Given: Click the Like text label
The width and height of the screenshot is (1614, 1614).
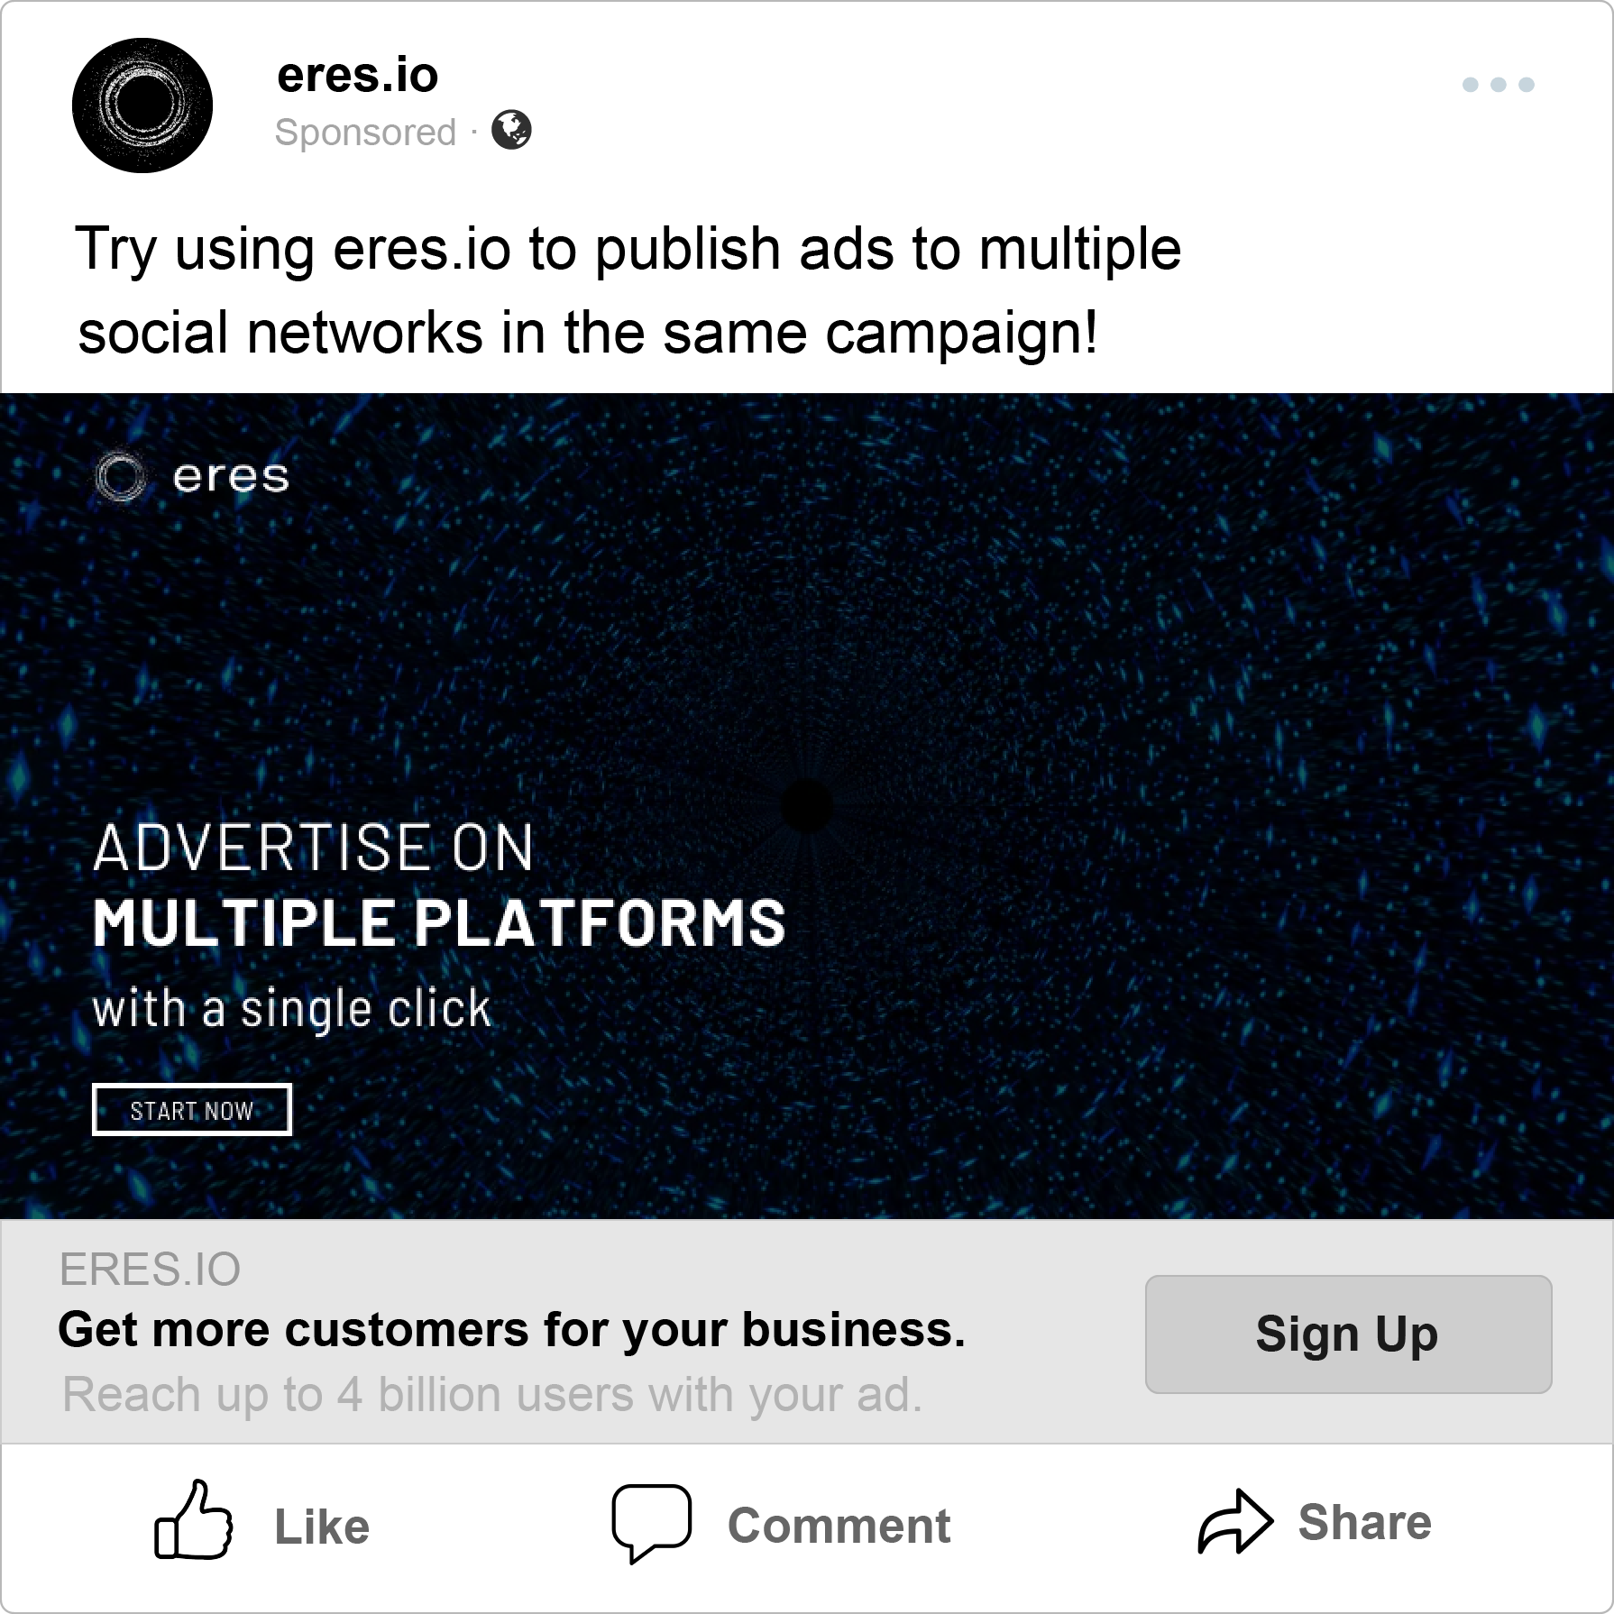Looking at the screenshot, I should point(322,1527).
